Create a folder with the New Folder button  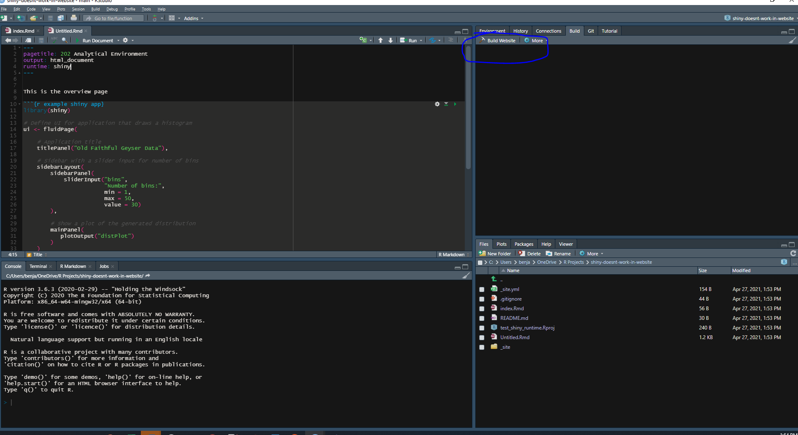tap(495, 253)
